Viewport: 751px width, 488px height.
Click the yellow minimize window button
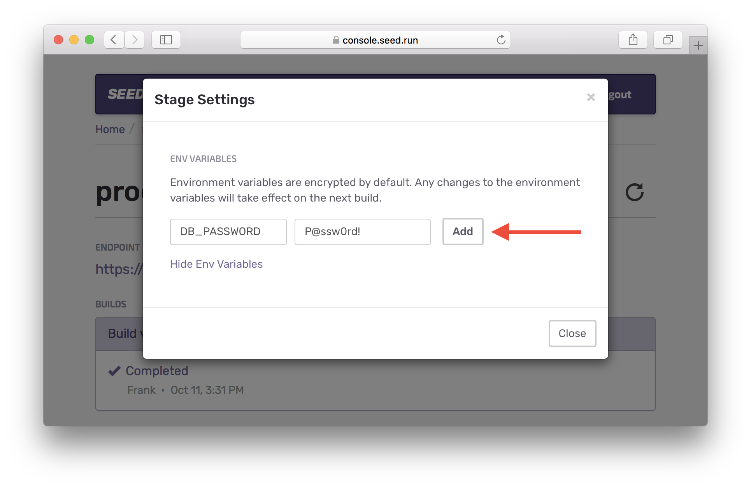(x=74, y=40)
